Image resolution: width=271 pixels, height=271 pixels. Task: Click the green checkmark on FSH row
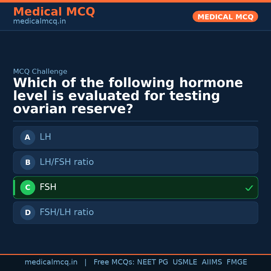pyautogui.click(x=249, y=188)
